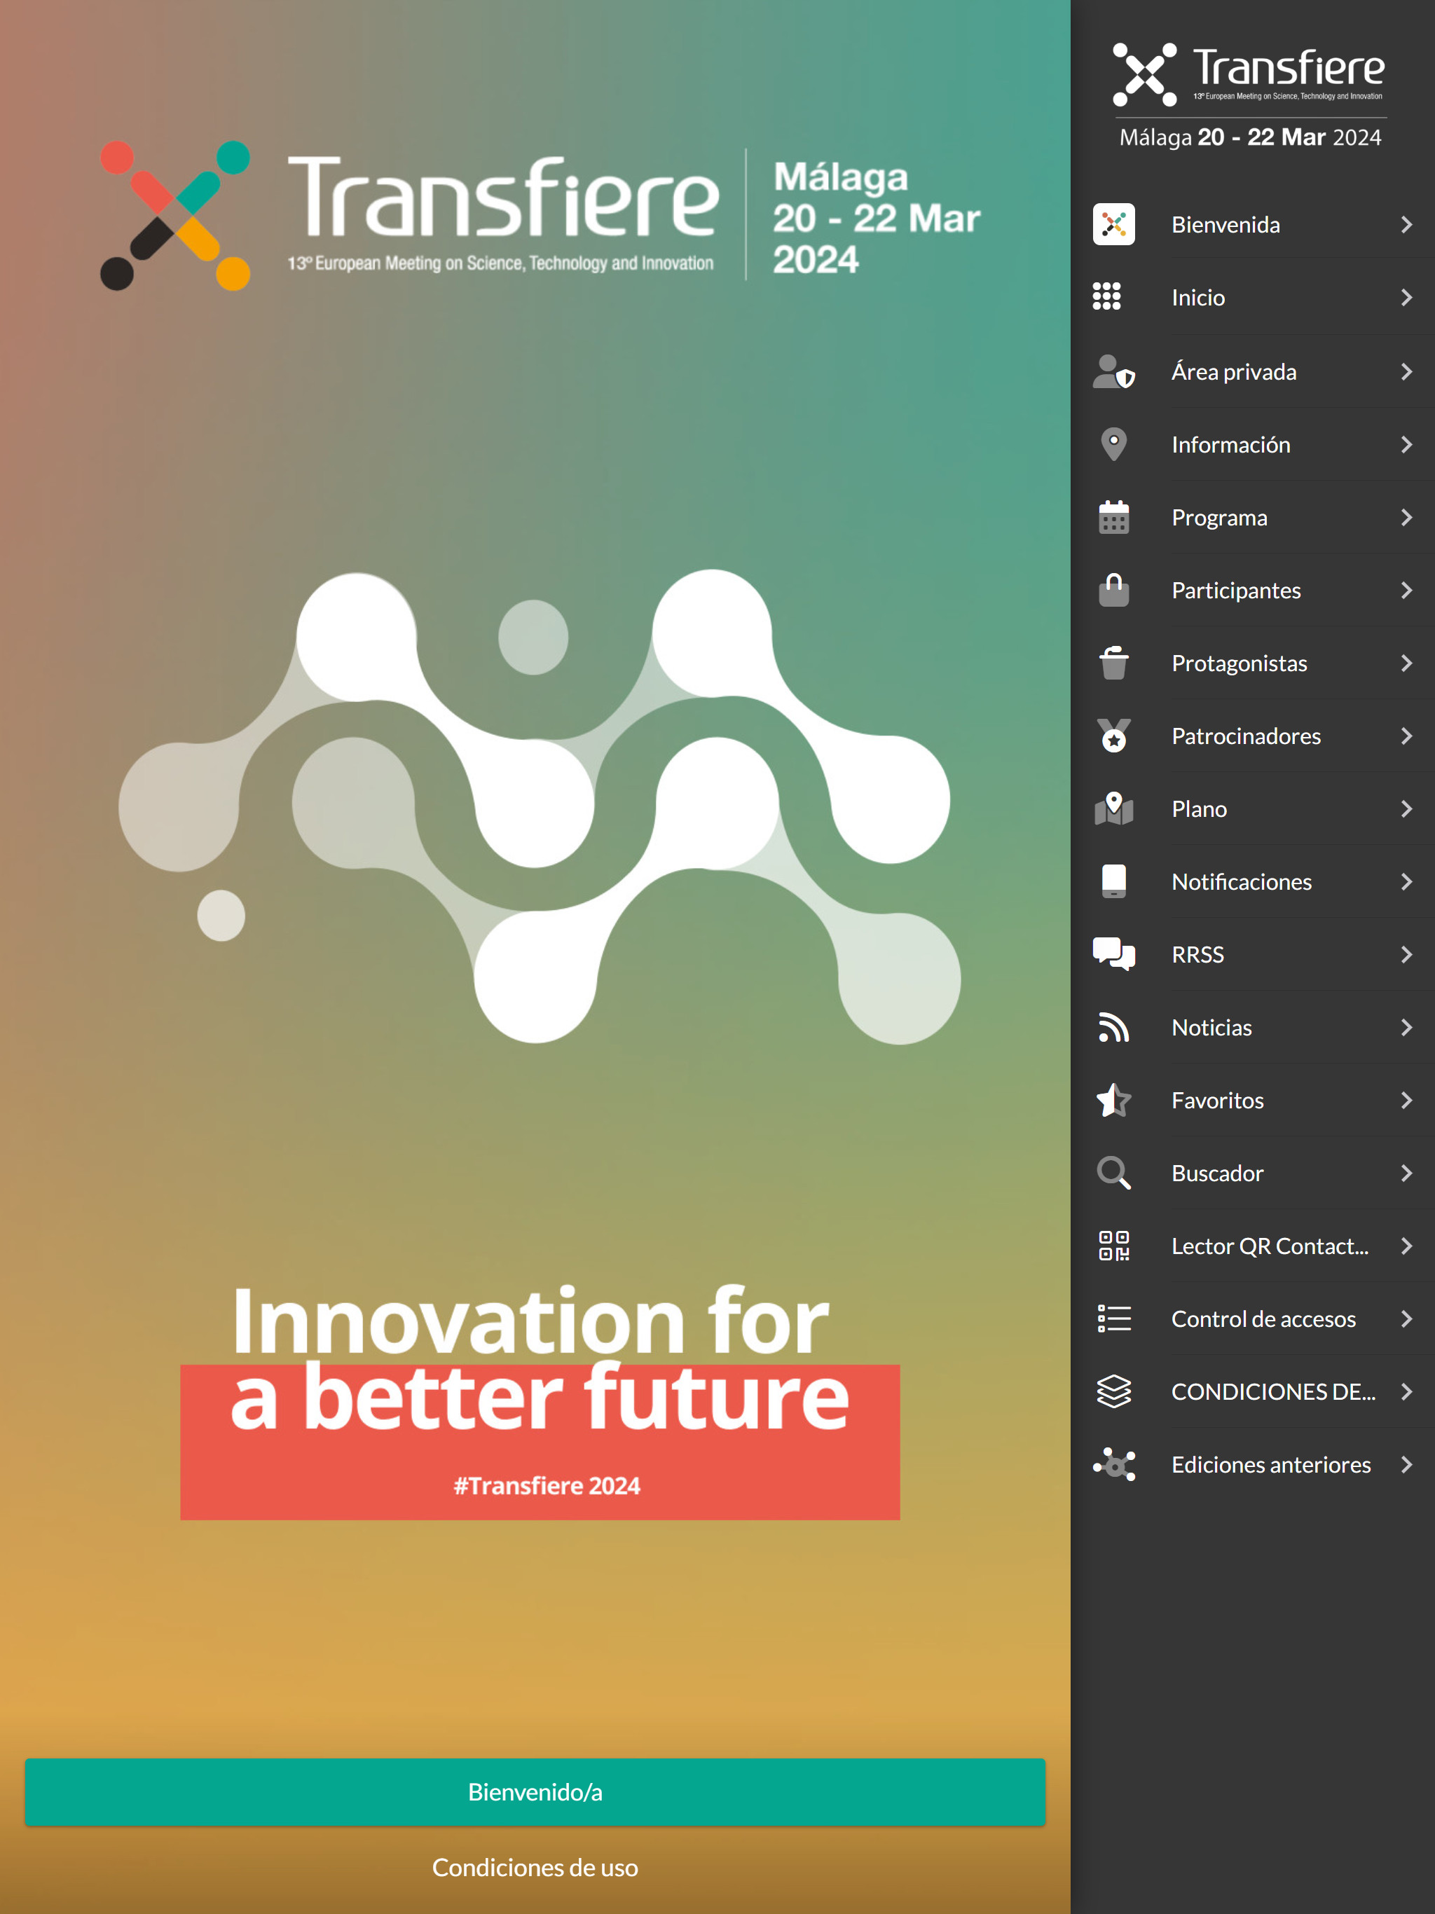1435x1914 pixels.
Task: Go to Área privada menu entry
Action: pos(1252,371)
